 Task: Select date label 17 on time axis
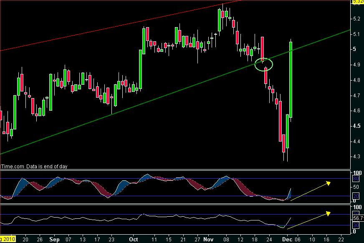point(97,239)
